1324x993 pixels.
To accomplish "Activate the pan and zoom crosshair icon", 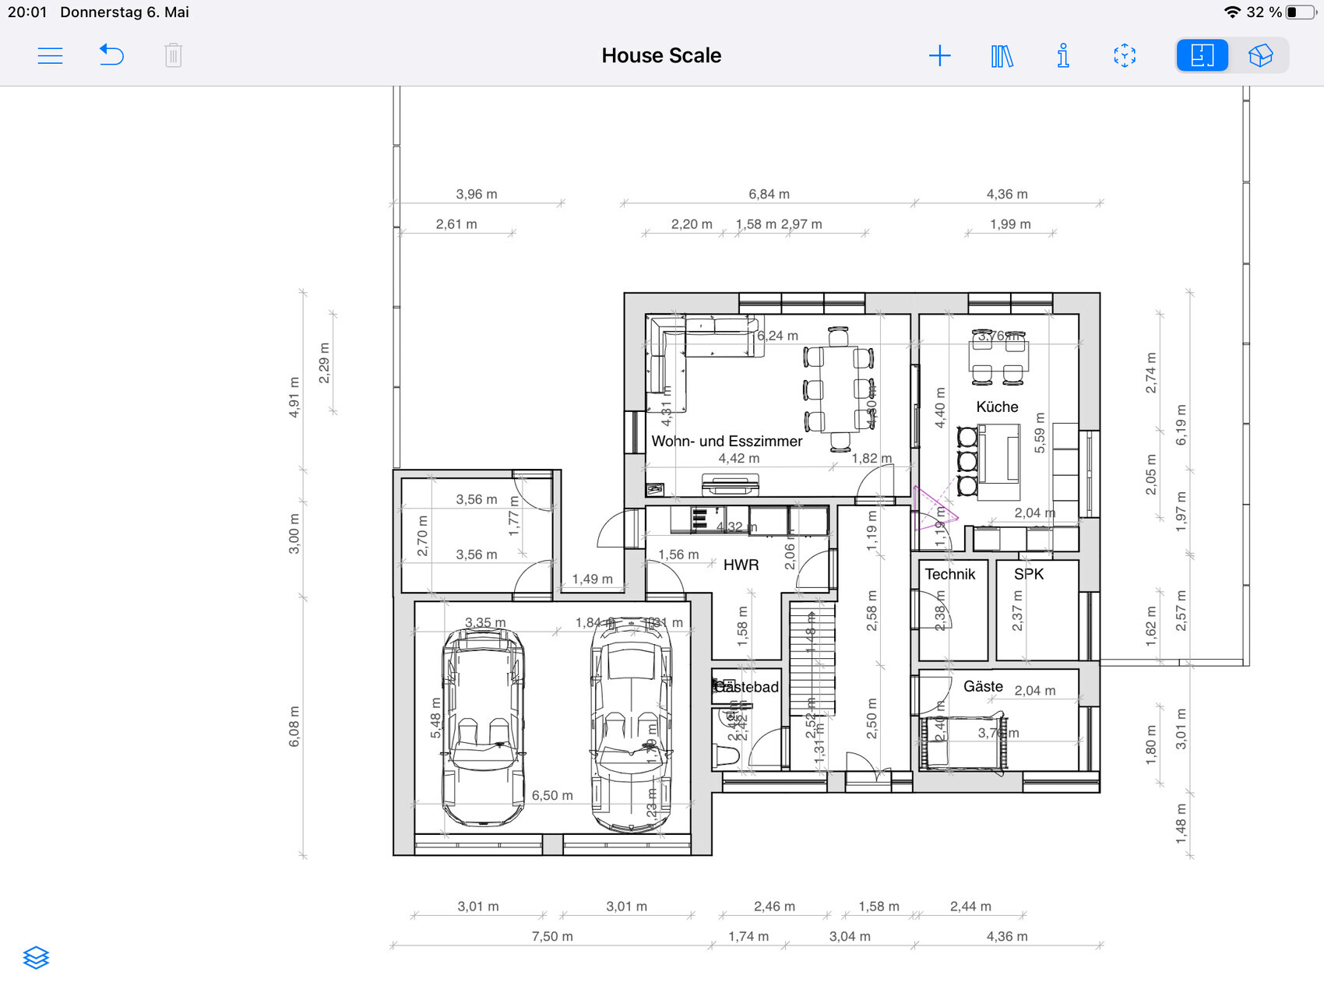I will [x=1125, y=55].
